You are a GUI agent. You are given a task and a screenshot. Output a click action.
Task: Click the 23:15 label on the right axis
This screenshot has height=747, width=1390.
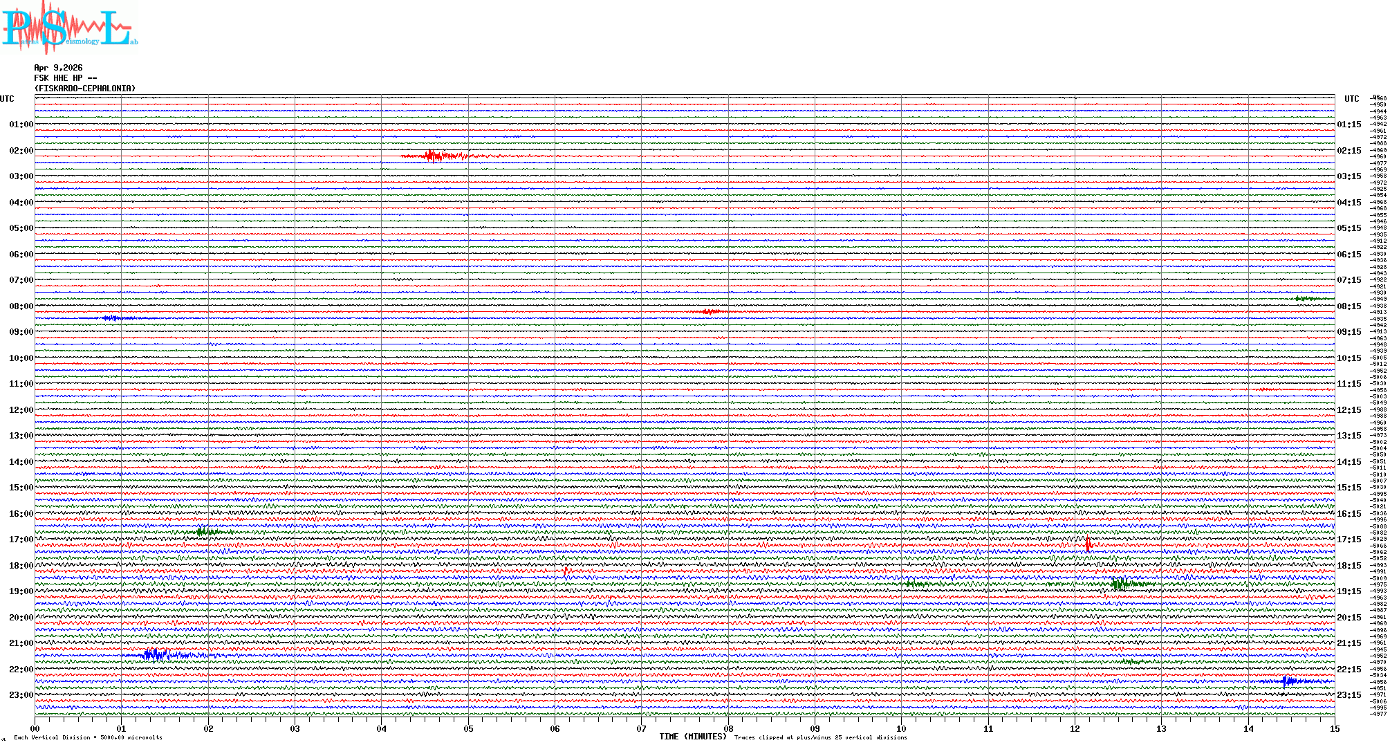(x=1349, y=695)
